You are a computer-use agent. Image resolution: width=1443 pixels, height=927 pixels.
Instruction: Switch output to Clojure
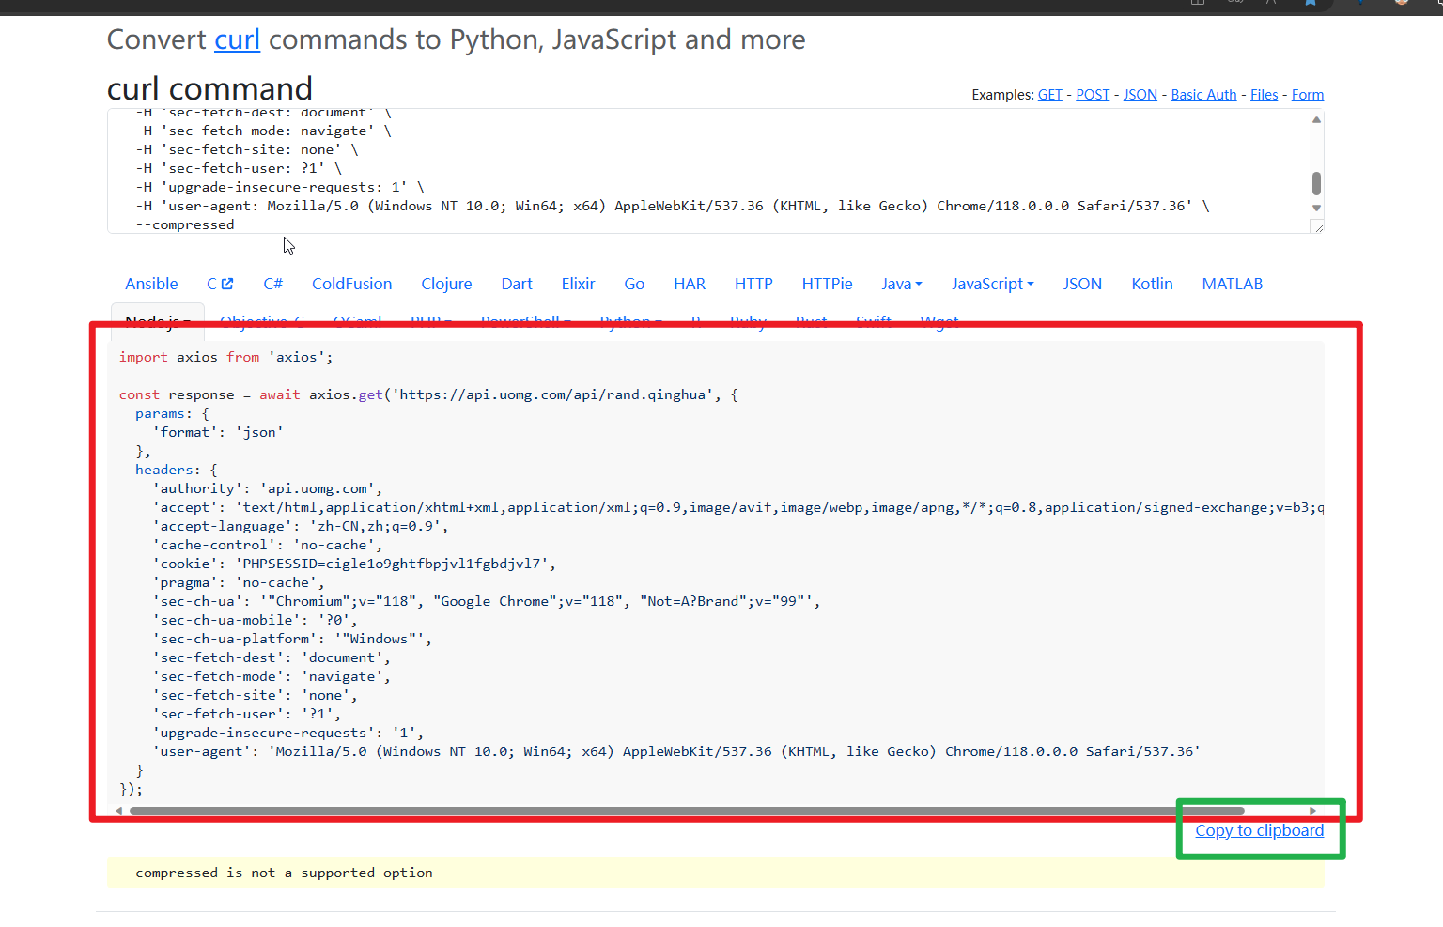click(x=446, y=284)
